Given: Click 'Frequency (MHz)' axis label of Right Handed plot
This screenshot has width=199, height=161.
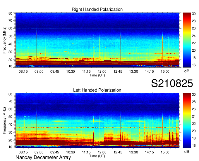Looking at the screenshot, I should (x=4, y=40).
